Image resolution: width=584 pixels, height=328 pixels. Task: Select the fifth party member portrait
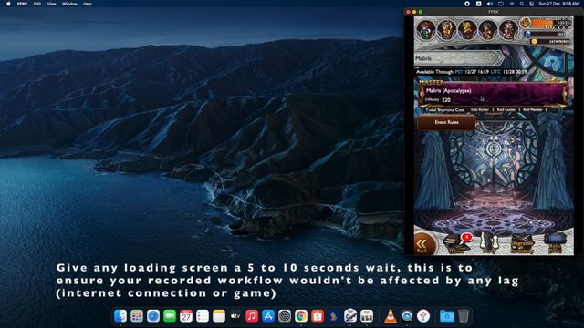point(508,30)
